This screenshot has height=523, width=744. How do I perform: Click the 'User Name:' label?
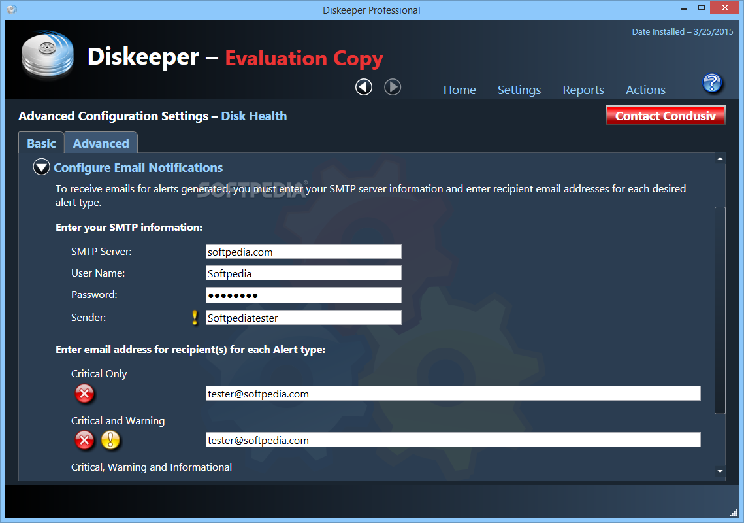(x=98, y=273)
